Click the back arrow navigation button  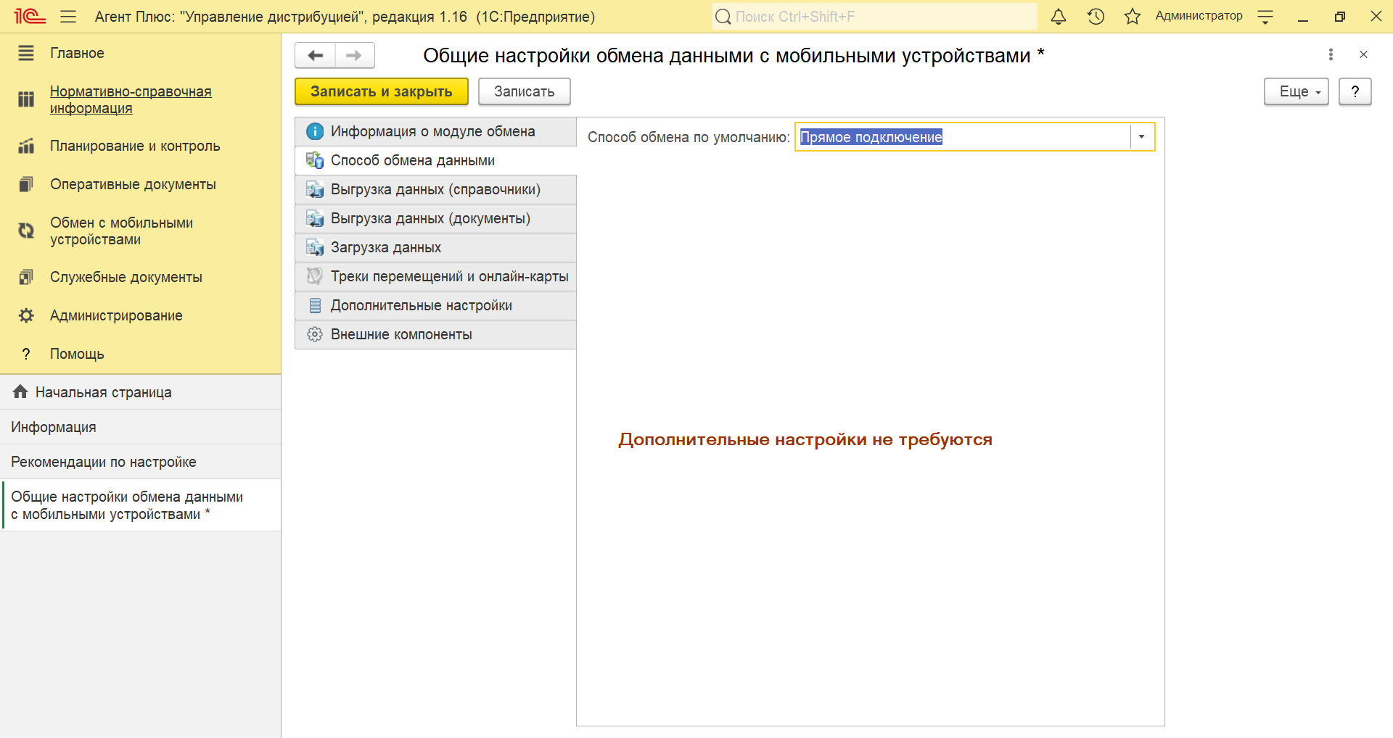[x=315, y=55]
